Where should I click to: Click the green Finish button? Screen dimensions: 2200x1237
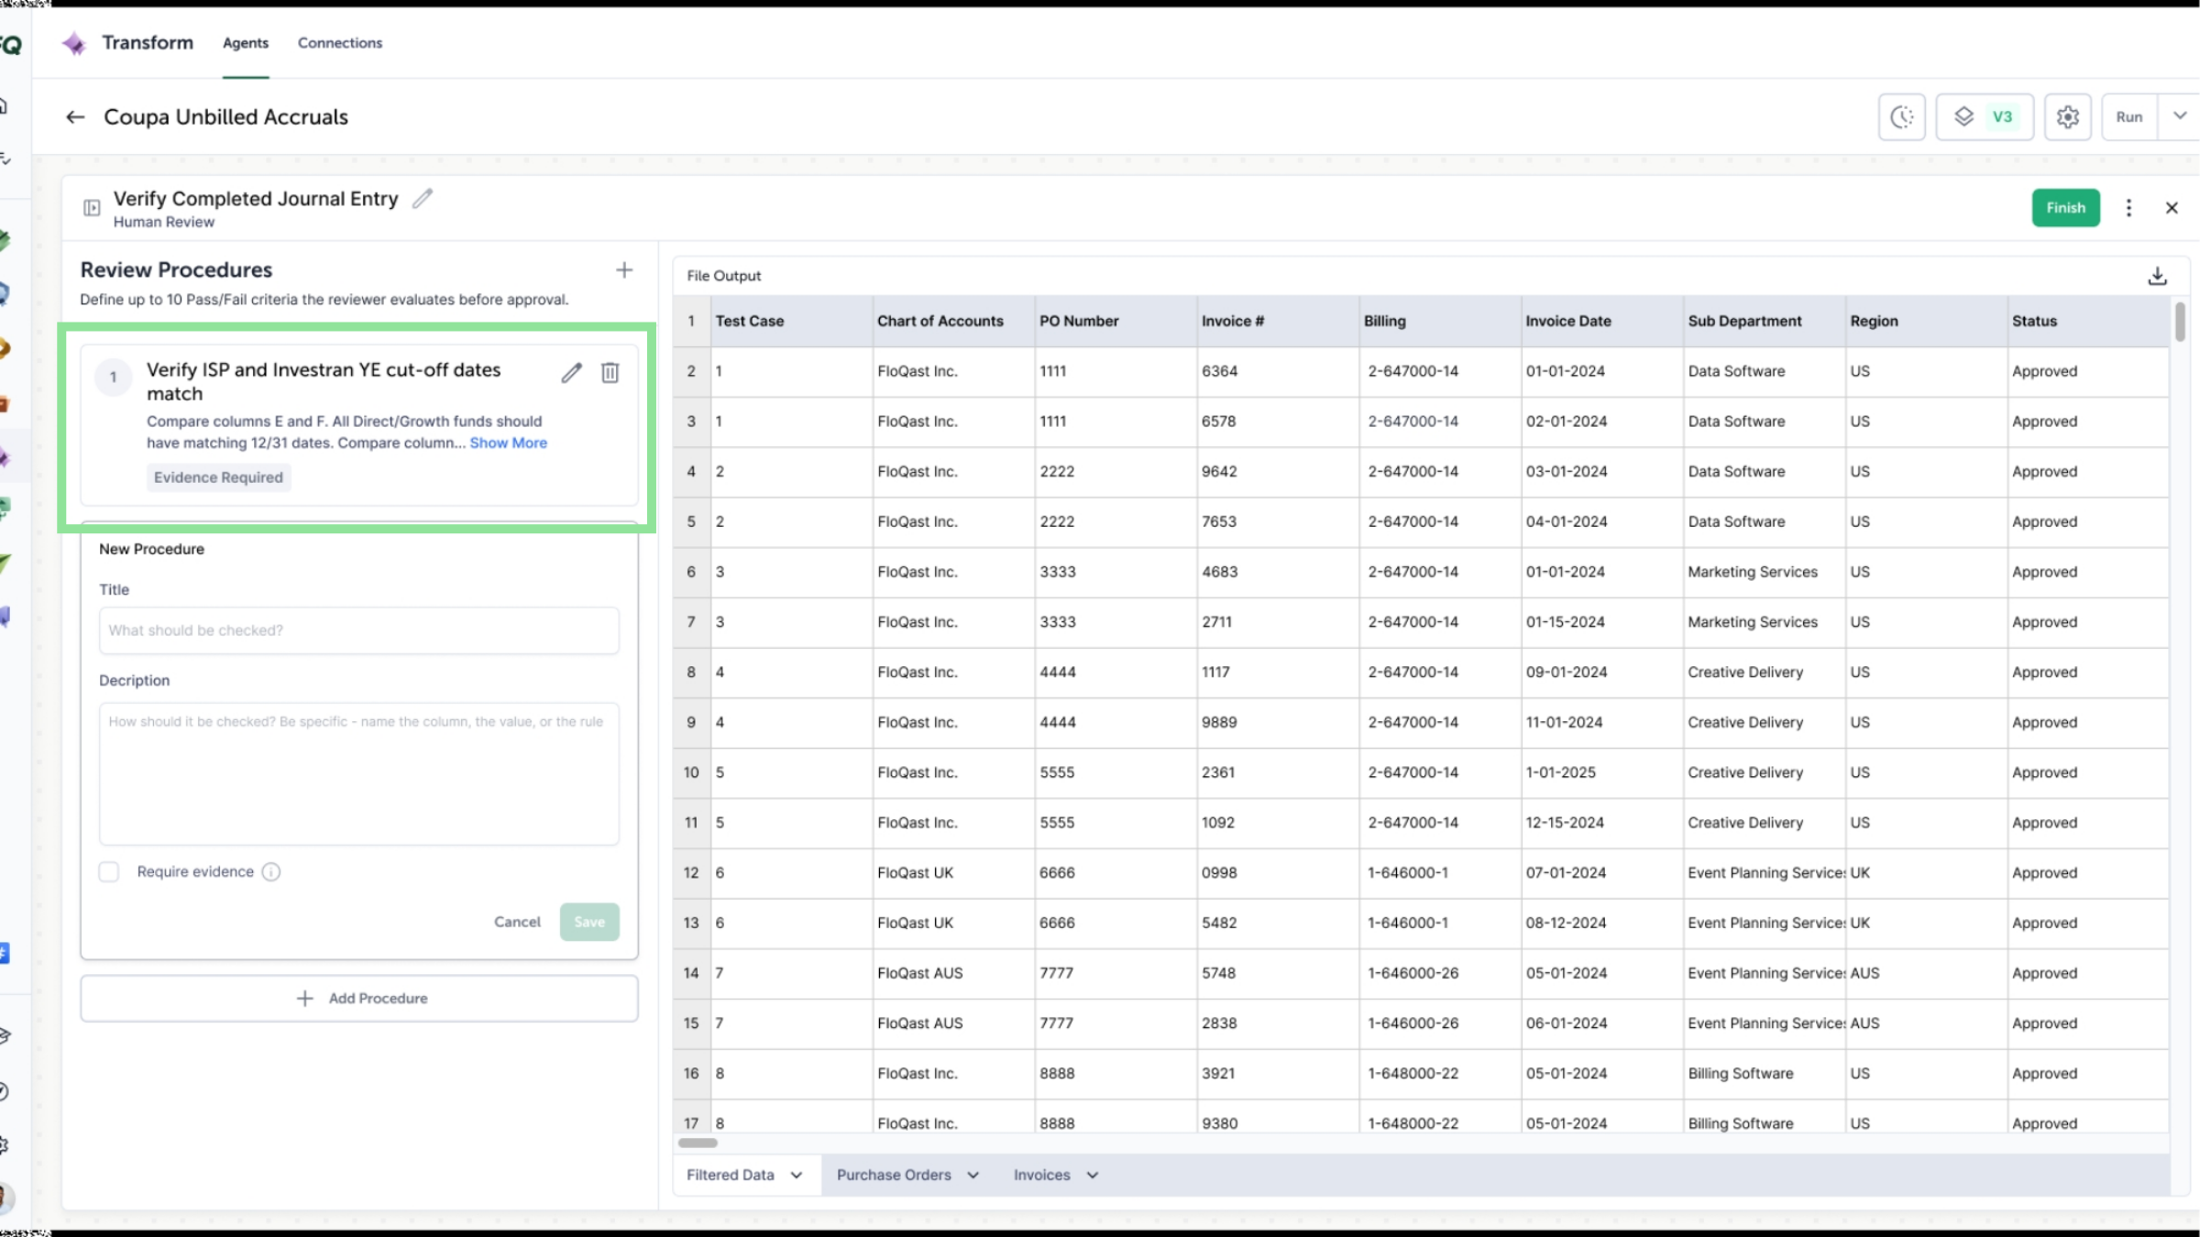(2065, 208)
